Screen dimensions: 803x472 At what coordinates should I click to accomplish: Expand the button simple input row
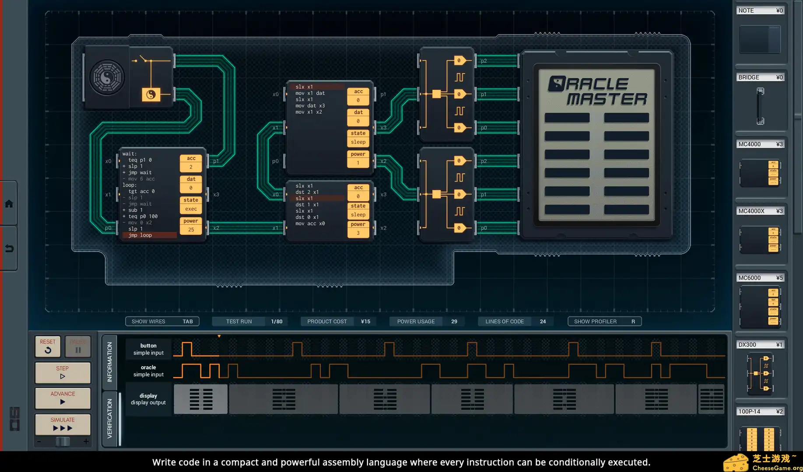pyautogui.click(x=148, y=348)
